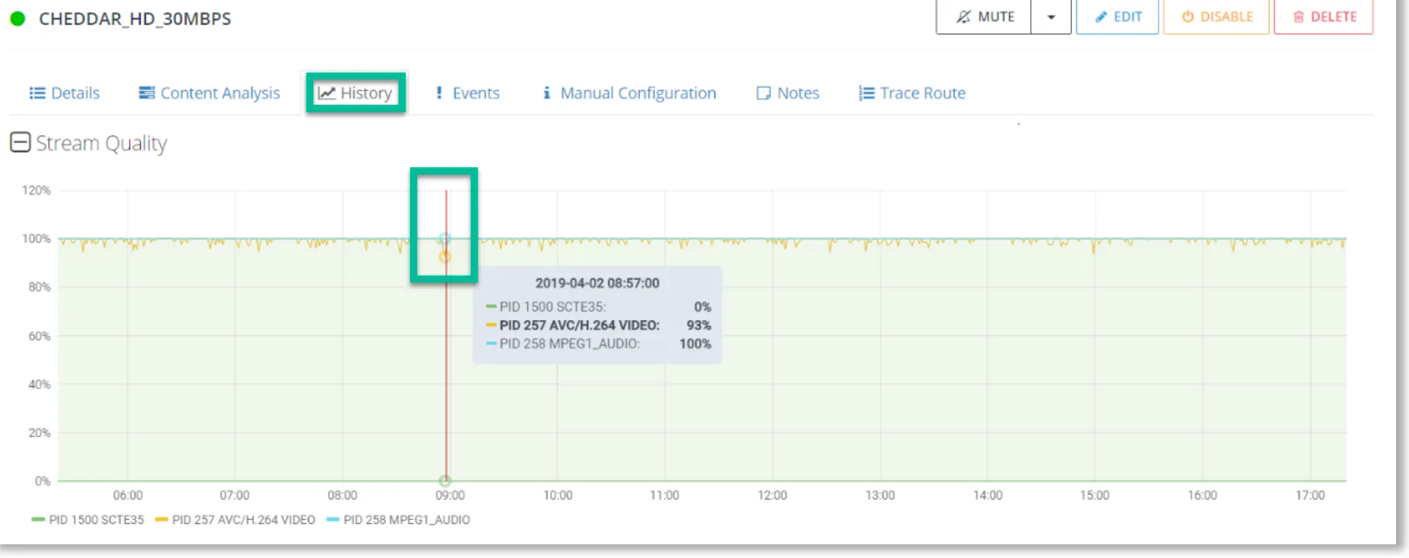Click the PID 258 MPEG1_AUDIO tooltip row
1409x558 pixels.
click(x=598, y=344)
